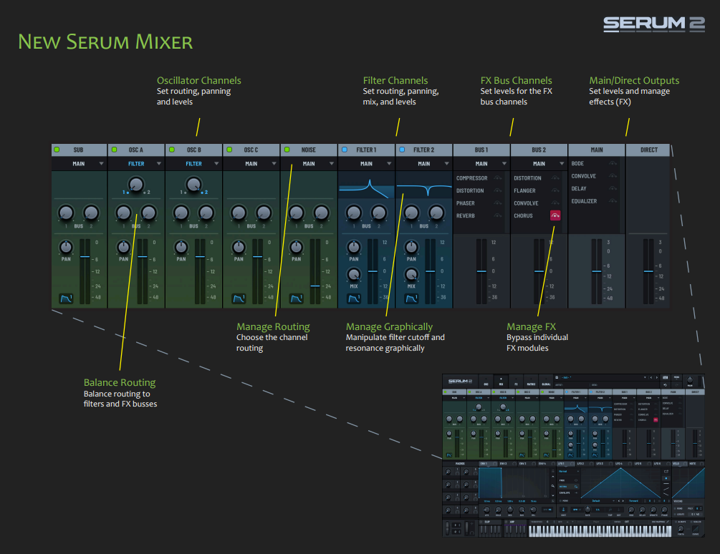Image resolution: width=720 pixels, height=554 pixels.
Task: Bypass the PHASER effect
Action: 497,203
